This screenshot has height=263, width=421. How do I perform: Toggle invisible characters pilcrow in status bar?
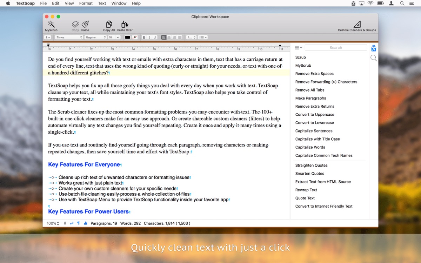pyautogui.click(x=78, y=223)
